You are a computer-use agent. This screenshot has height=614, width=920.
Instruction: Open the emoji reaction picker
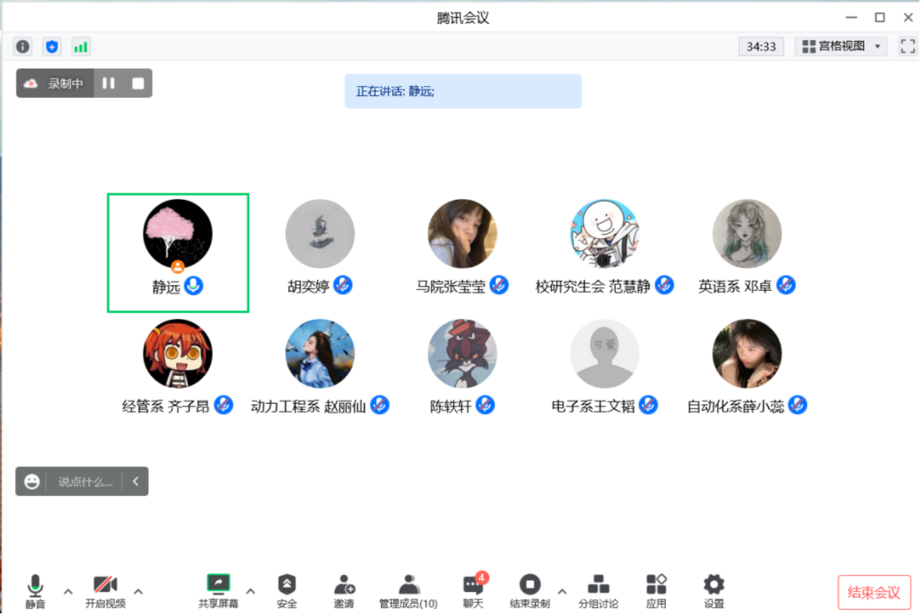point(32,482)
